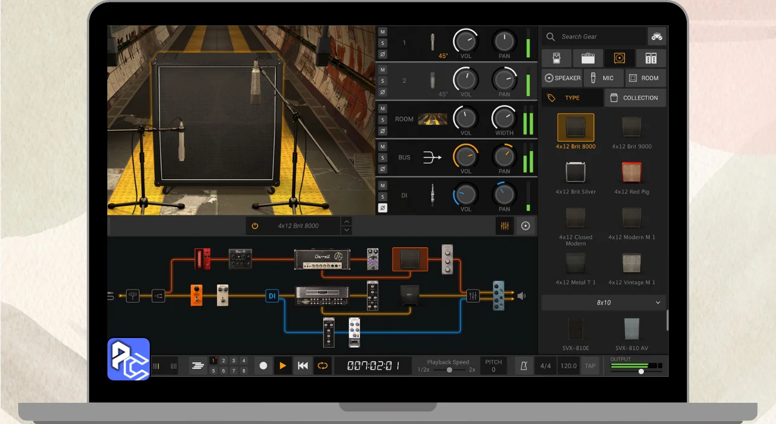Image resolution: width=776 pixels, height=424 pixels.
Task: Click the Playback Speed slider
Action: [x=449, y=369]
